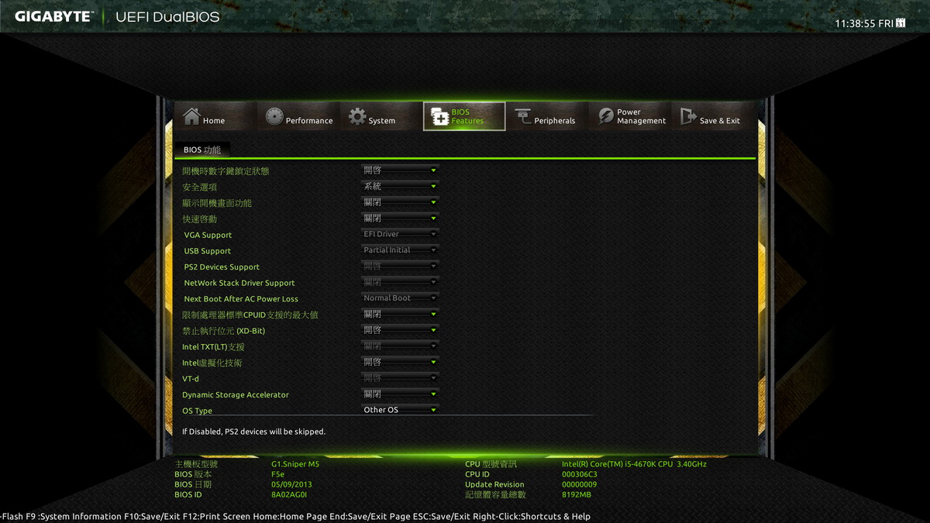Select the Intel虛擬化技術 label
Image resolution: width=930 pixels, height=523 pixels.
point(212,363)
